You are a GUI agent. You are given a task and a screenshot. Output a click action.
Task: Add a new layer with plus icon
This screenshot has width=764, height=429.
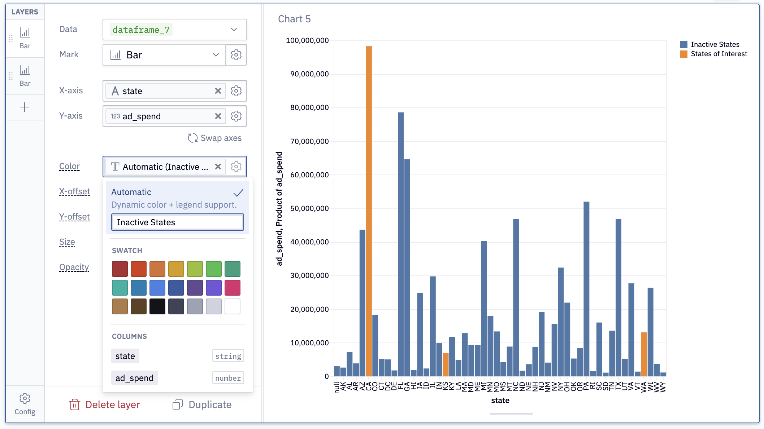[x=25, y=107]
